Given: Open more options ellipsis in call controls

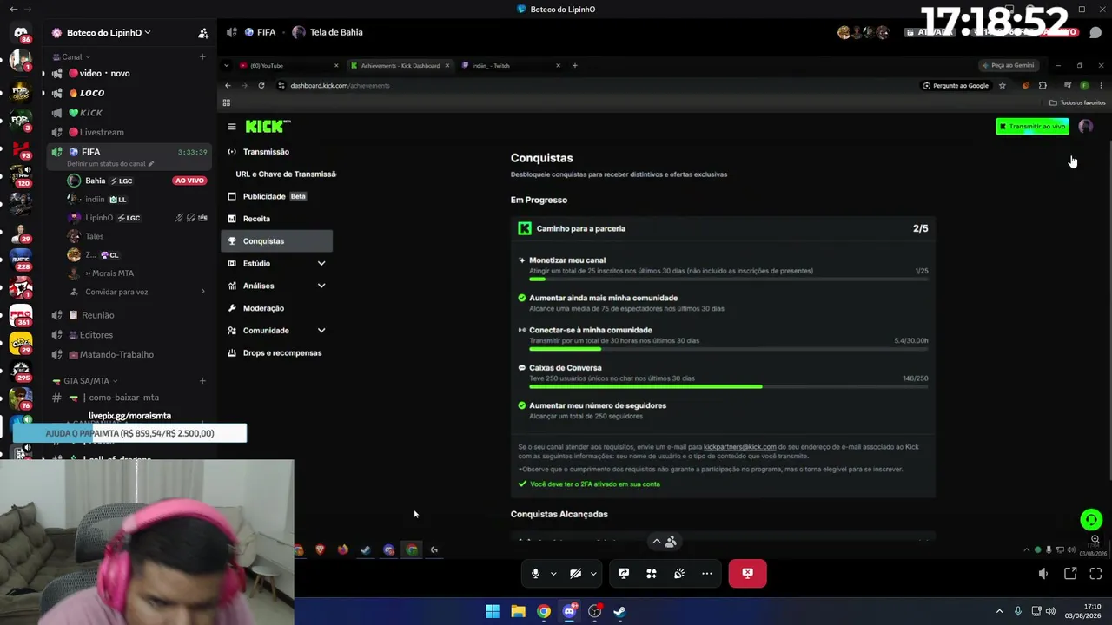Looking at the screenshot, I should (x=707, y=574).
